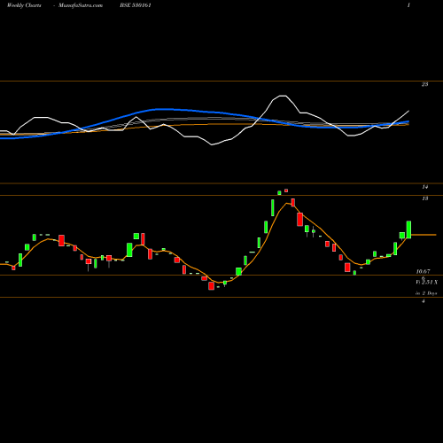Image resolution: width=443 pixels, height=443 pixels.
Task: Click the highest red candle at the price peak
Action: pos(286,190)
